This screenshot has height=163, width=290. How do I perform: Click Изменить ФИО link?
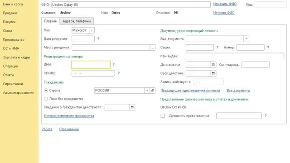pyautogui.click(x=225, y=4)
